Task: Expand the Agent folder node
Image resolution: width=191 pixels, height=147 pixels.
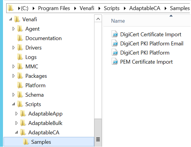Action: point(13,29)
